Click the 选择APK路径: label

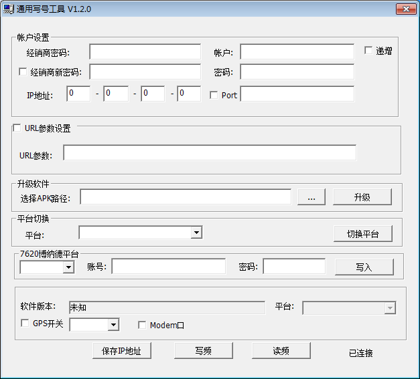click(x=46, y=199)
